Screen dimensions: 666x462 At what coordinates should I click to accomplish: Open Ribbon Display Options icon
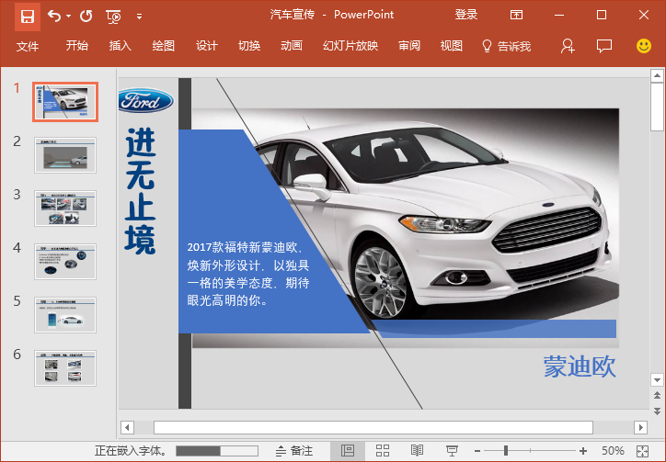click(x=516, y=16)
